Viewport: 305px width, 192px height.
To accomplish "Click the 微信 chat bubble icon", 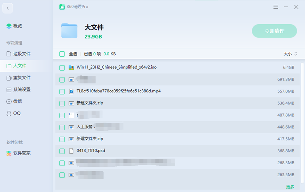I will point(9,102).
